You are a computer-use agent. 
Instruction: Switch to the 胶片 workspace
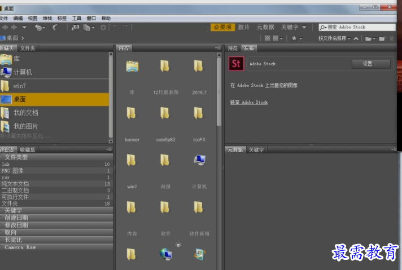pos(243,27)
